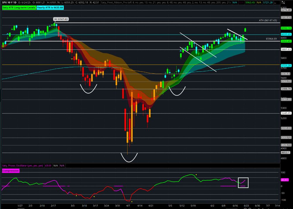Screen dimensions: 293x209
Task: Select the Saty_Pivot_Ribbon_Pro study label
Action: click(x=166, y=2)
